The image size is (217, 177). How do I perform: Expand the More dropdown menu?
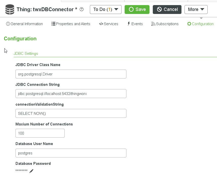point(196,9)
